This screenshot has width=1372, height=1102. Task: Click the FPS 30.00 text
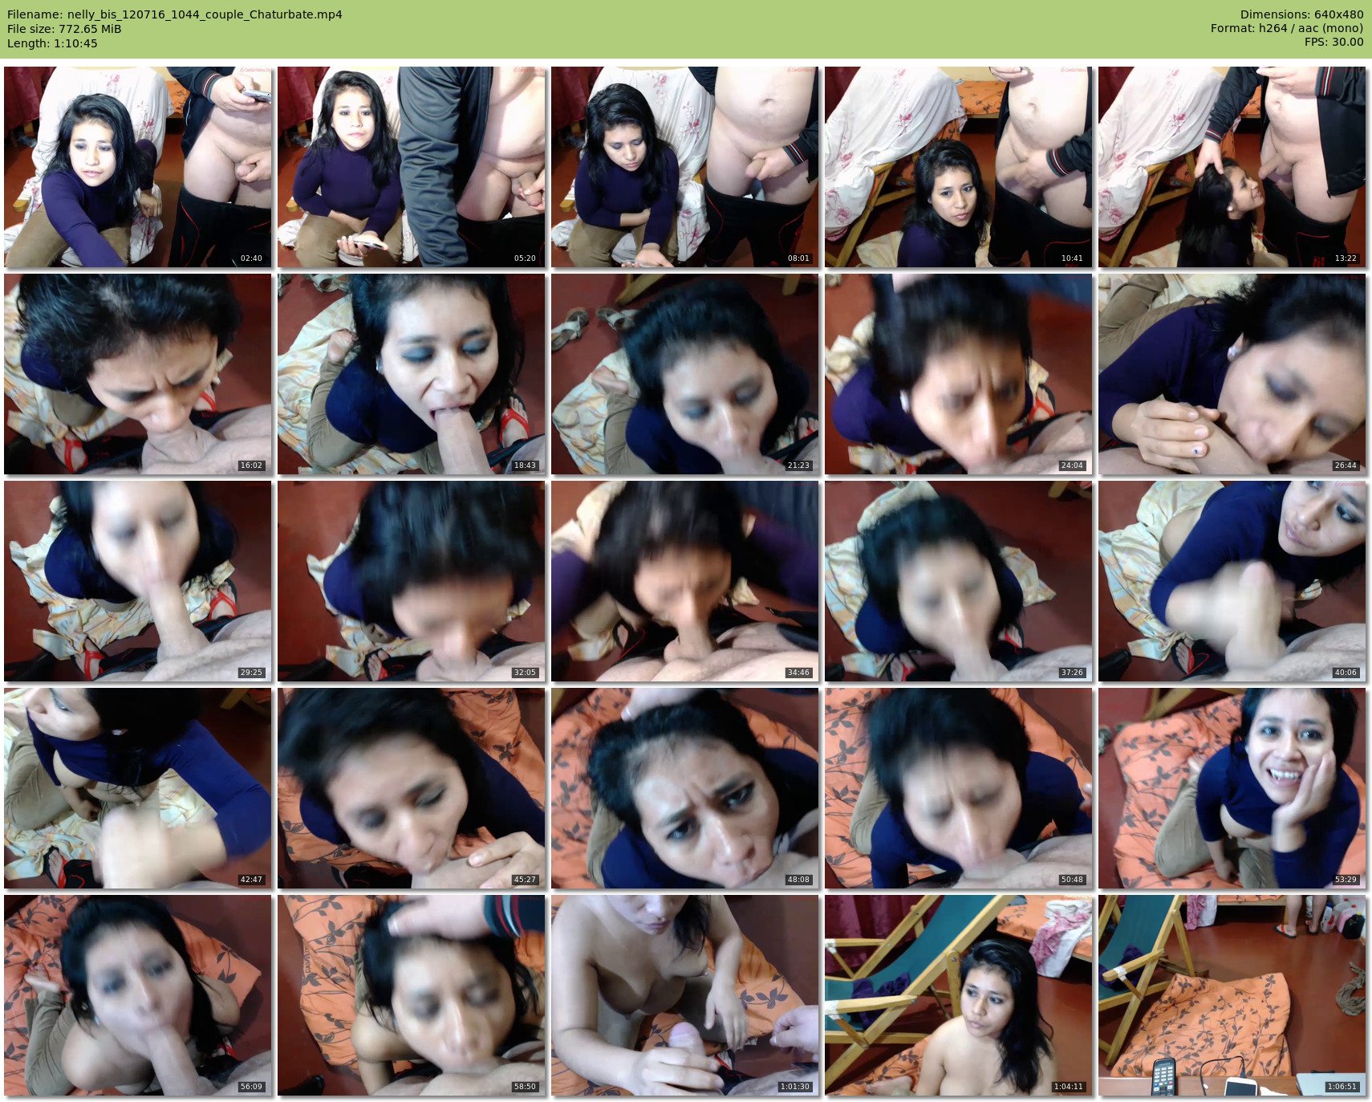(1333, 42)
